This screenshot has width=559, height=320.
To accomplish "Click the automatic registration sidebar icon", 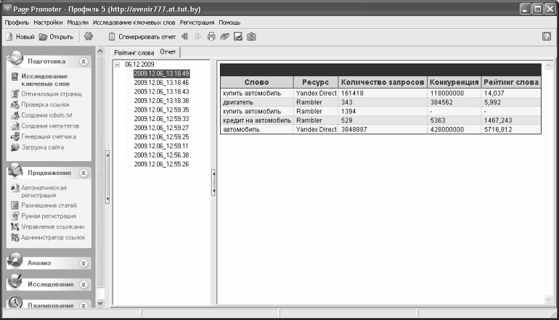I will (x=15, y=188).
